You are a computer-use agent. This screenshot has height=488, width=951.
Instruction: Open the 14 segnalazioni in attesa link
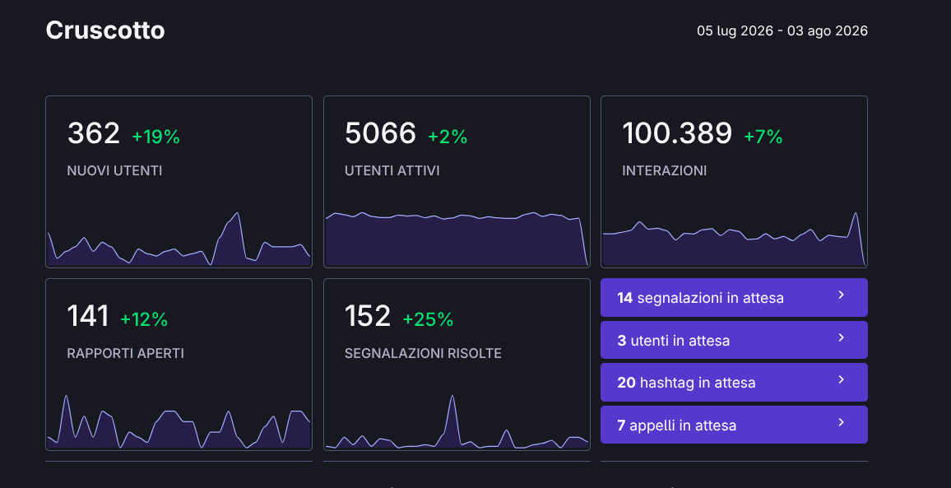734,297
